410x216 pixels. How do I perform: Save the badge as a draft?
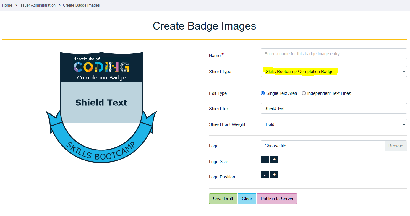pos(223,199)
